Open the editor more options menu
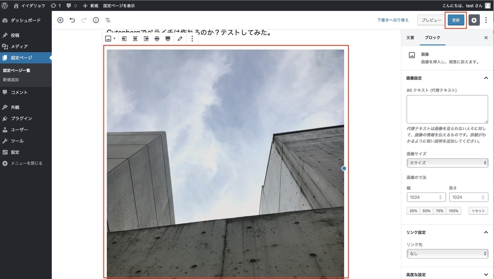This screenshot has height=279, width=494. coord(486,20)
